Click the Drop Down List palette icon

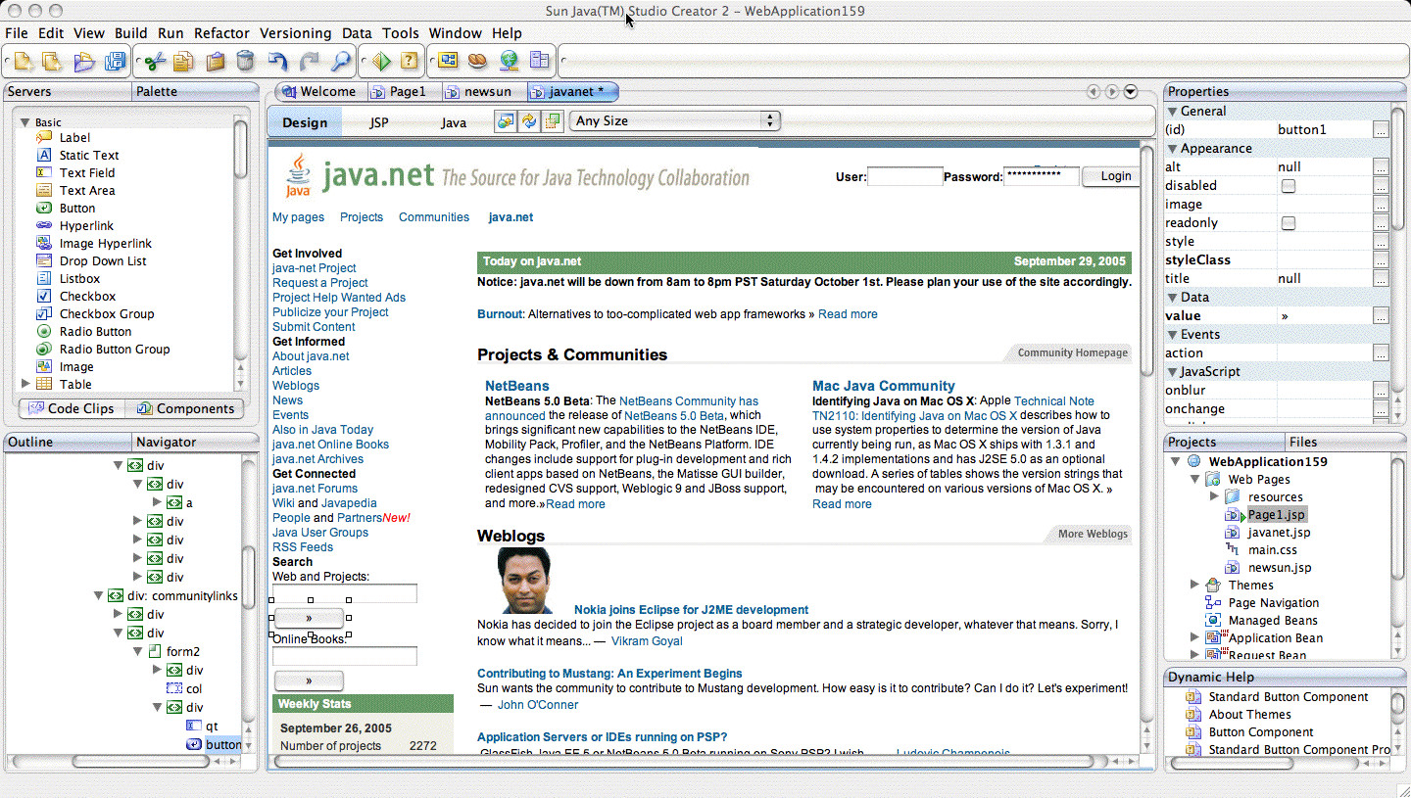[43, 260]
